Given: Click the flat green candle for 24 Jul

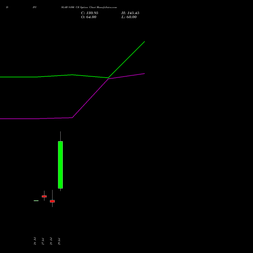Looking at the screenshot, I should click(x=36, y=200).
